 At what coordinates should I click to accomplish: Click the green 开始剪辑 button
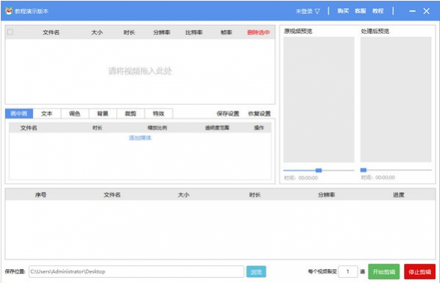384,272
